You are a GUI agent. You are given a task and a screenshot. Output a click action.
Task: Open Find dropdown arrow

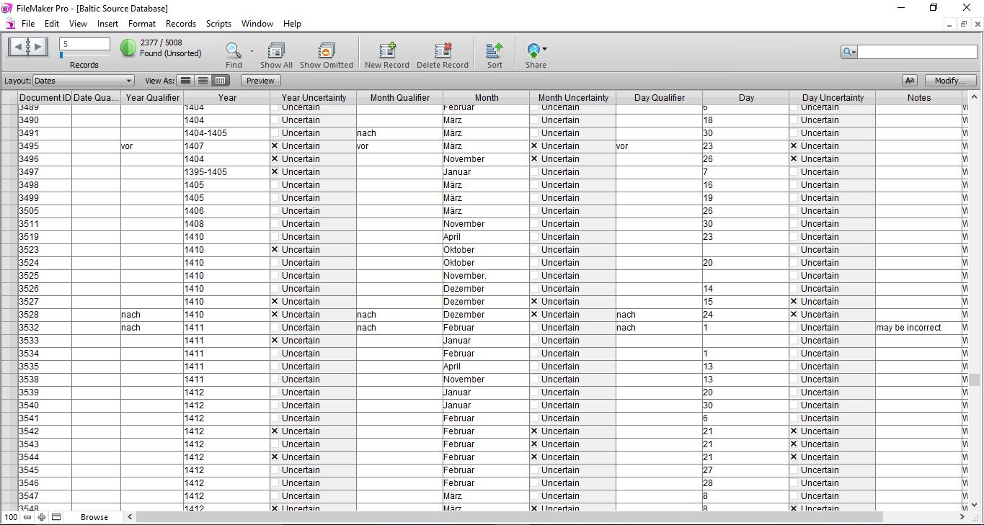click(252, 51)
